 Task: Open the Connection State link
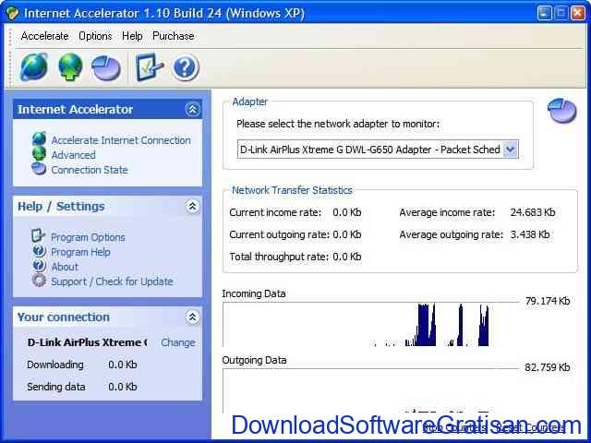[90, 170]
